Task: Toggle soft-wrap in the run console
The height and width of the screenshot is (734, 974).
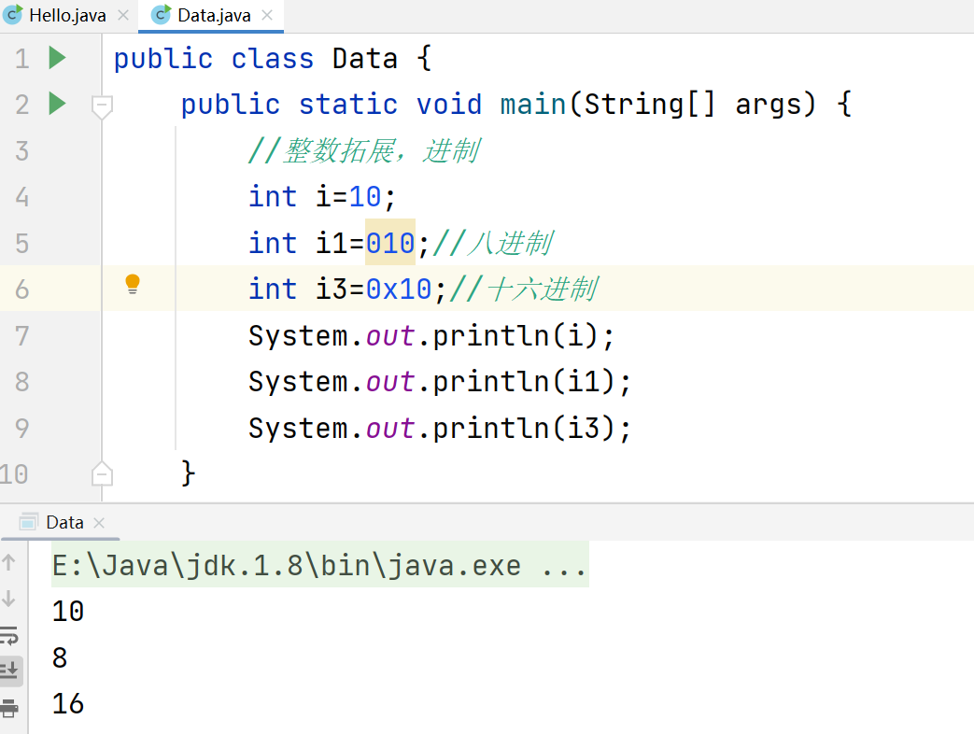Action: (8, 635)
